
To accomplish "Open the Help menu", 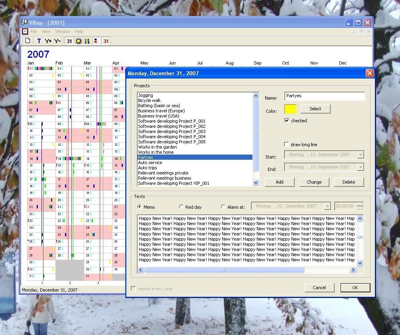I will [x=79, y=31].
